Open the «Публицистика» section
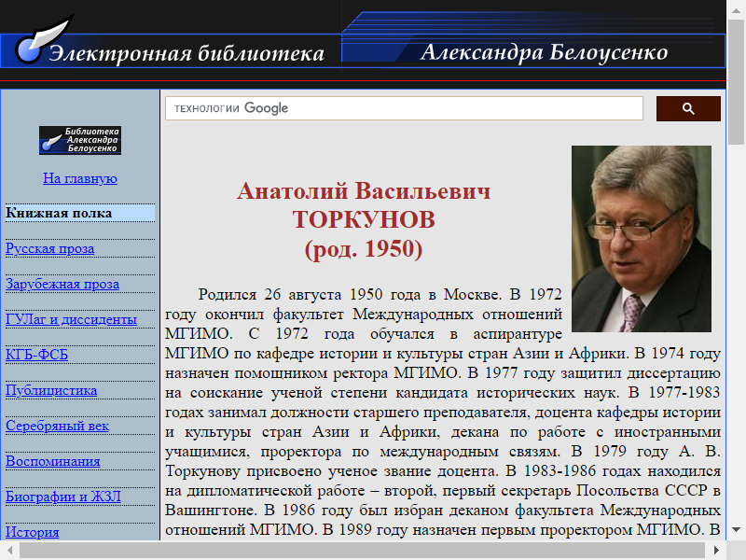 (51, 390)
